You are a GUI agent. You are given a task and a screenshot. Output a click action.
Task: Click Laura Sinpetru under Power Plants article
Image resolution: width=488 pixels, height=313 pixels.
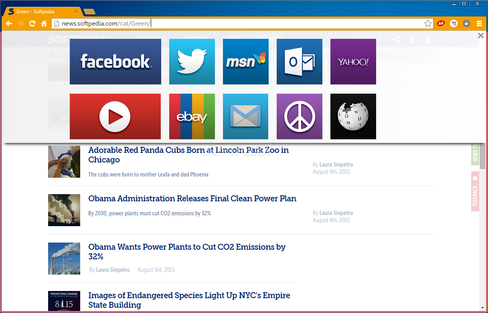pos(113,270)
